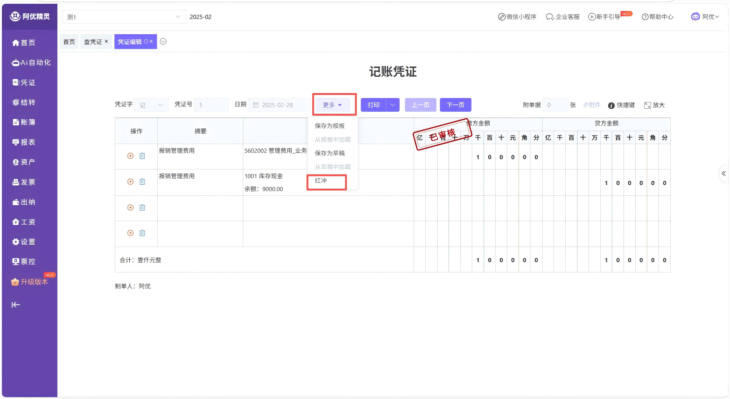This screenshot has width=730, height=399.
Task: Expand the right side panel chevron
Action: pos(723,174)
